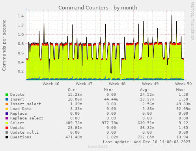Click the black Questions legend swatch
Screen dimensions: 196x151
pos(7,137)
